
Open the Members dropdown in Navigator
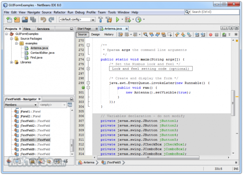coord(21,105)
